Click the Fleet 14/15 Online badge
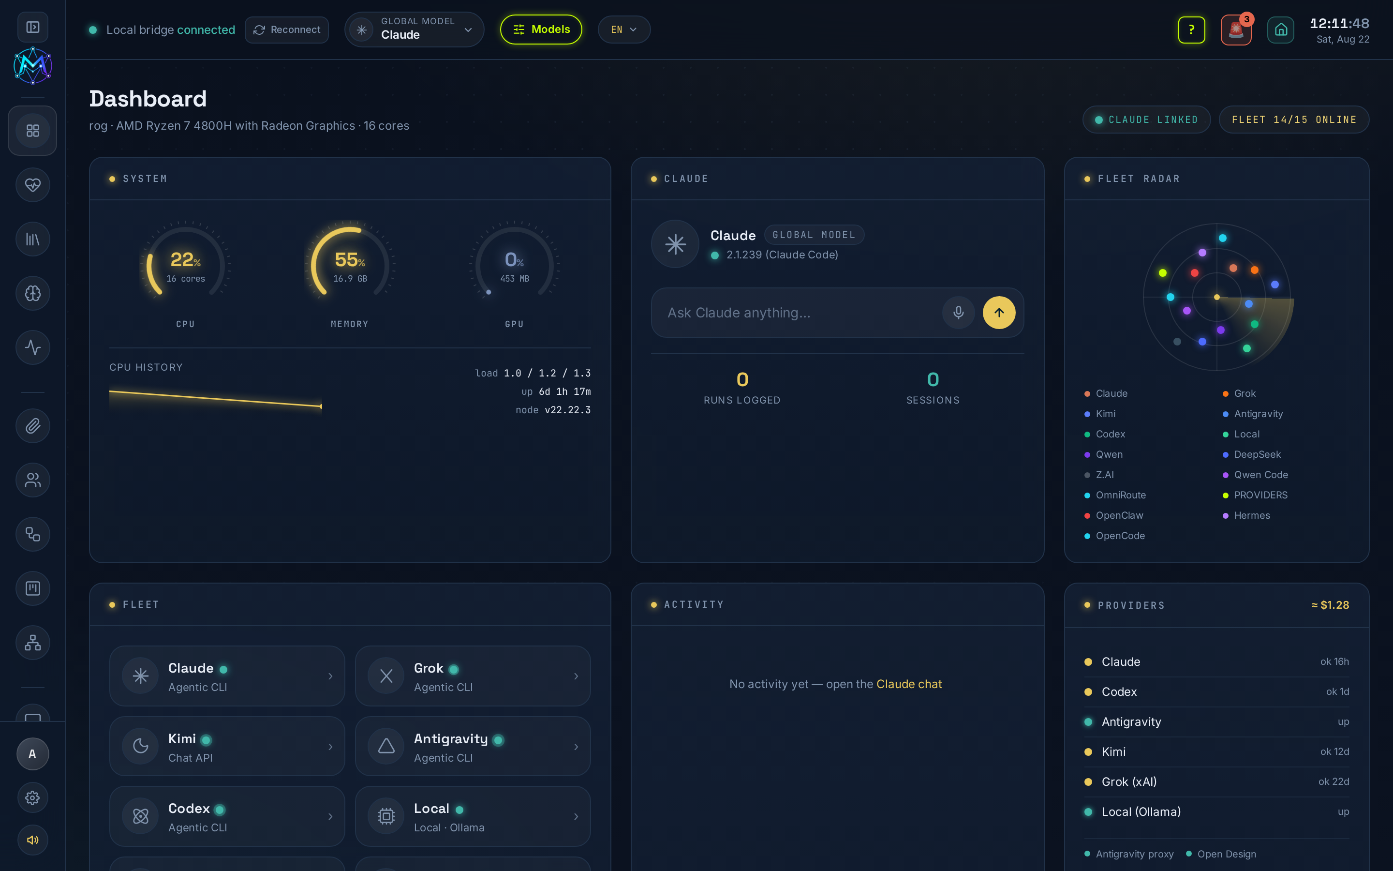Image resolution: width=1393 pixels, height=871 pixels. (1294, 120)
